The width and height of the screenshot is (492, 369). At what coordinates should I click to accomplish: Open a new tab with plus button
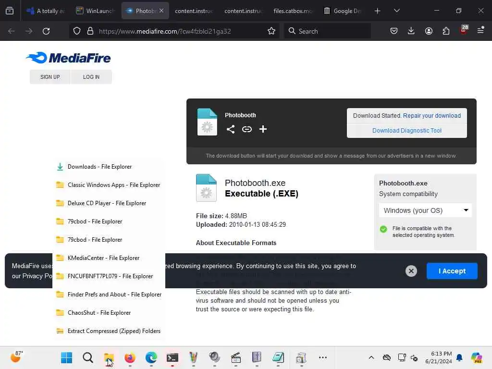378,11
